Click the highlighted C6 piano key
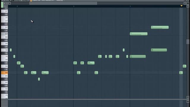This screenshot has width=190, height=107. [x=4, y=73]
